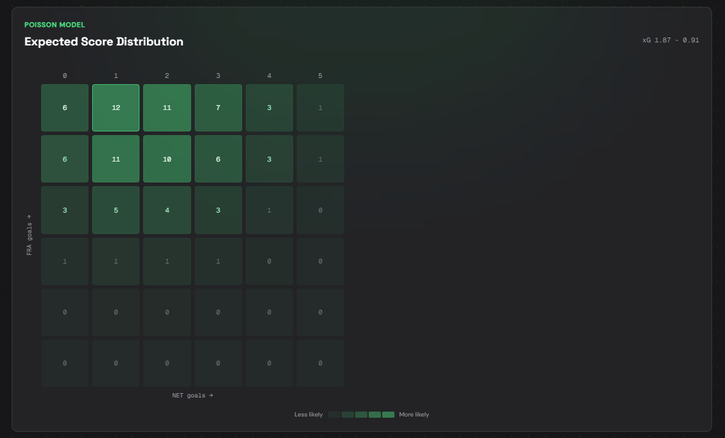The image size is (725, 438).
Task: Click bottom-row 0 cell in column 0
Action: pyautogui.click(x=65, y=363)
